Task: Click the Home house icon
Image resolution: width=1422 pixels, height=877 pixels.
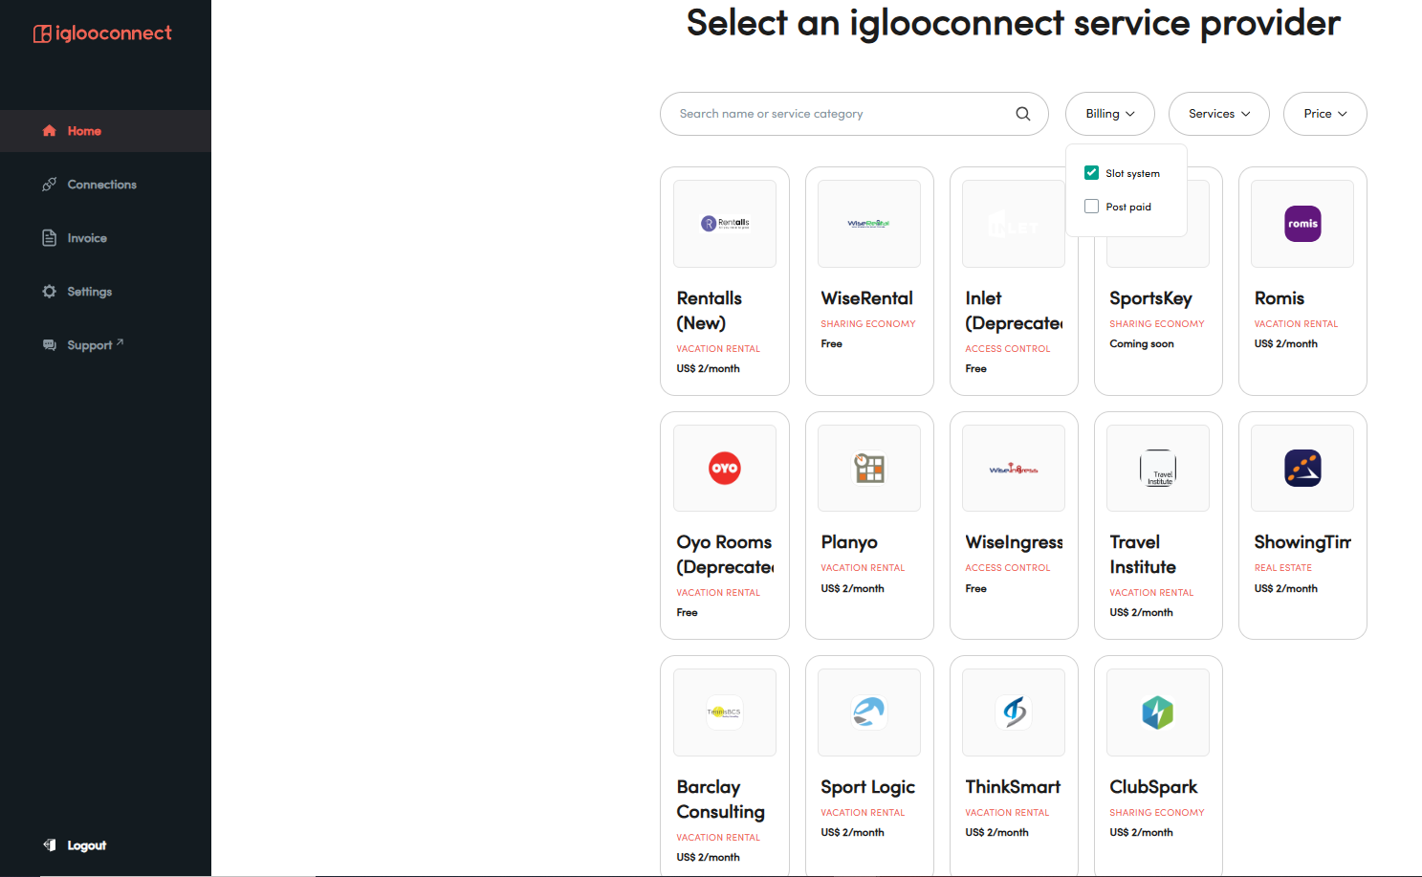Action: tap(50, 131)
